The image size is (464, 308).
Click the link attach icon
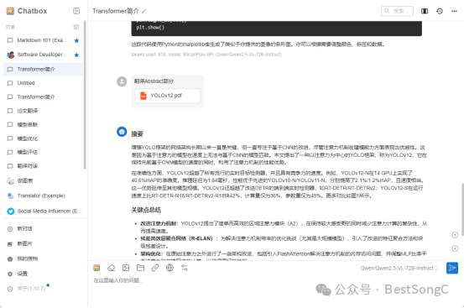tap(155, 268)
